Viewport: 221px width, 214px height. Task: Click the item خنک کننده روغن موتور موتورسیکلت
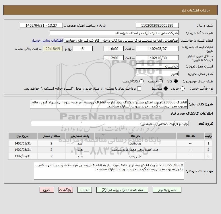135,150
